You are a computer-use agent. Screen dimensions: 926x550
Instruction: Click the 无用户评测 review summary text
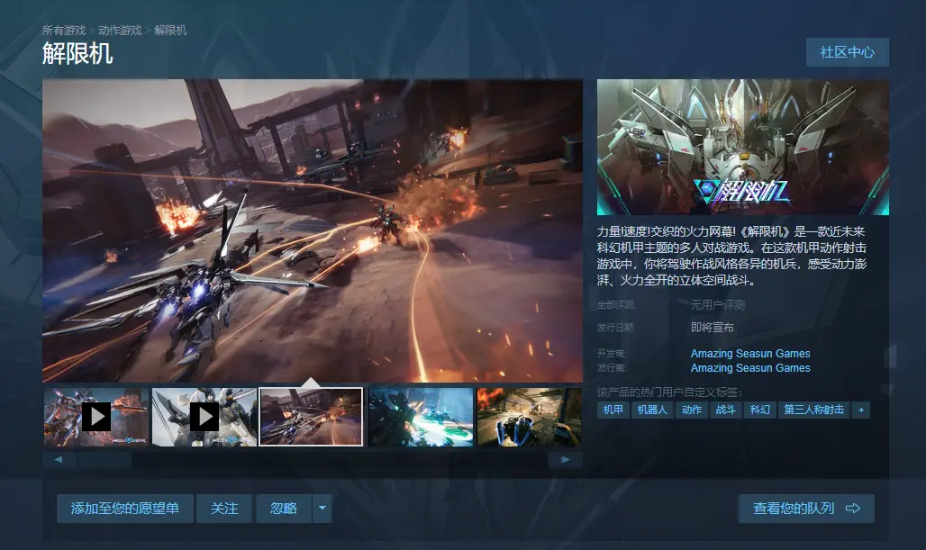point(718,304)
